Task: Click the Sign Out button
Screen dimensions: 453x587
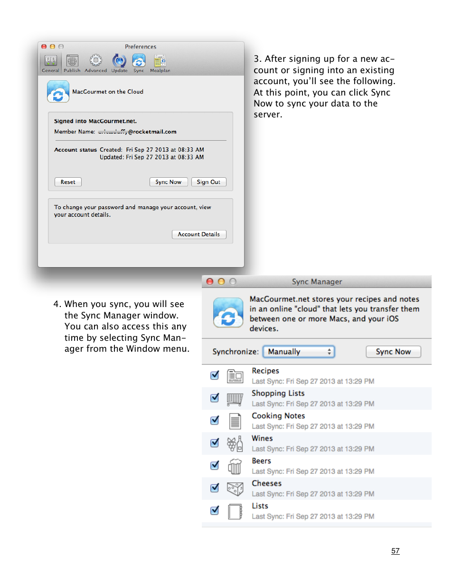Action: click(208, 182)
